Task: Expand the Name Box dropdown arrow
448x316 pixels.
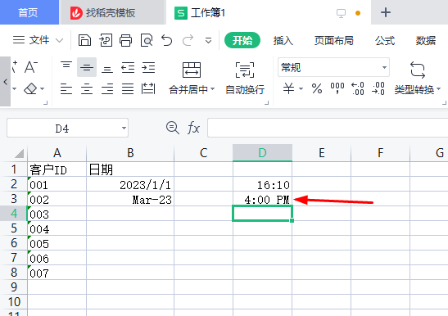Action: click(124, 128)
